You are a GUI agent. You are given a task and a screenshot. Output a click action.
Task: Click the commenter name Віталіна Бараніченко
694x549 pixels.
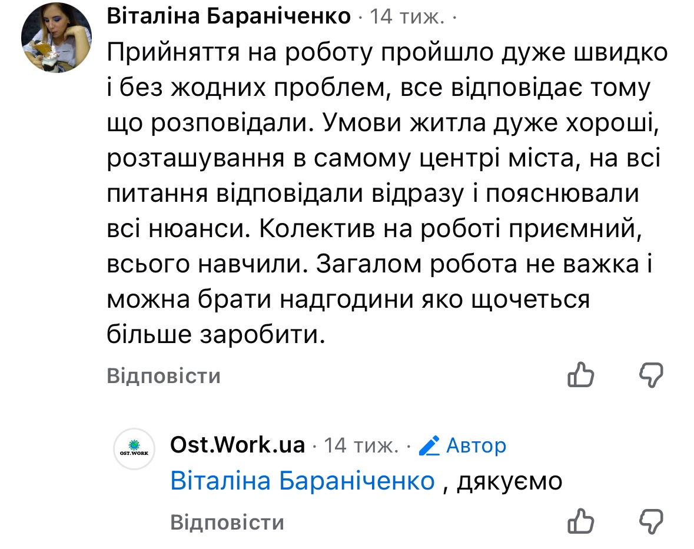point(229,16)
